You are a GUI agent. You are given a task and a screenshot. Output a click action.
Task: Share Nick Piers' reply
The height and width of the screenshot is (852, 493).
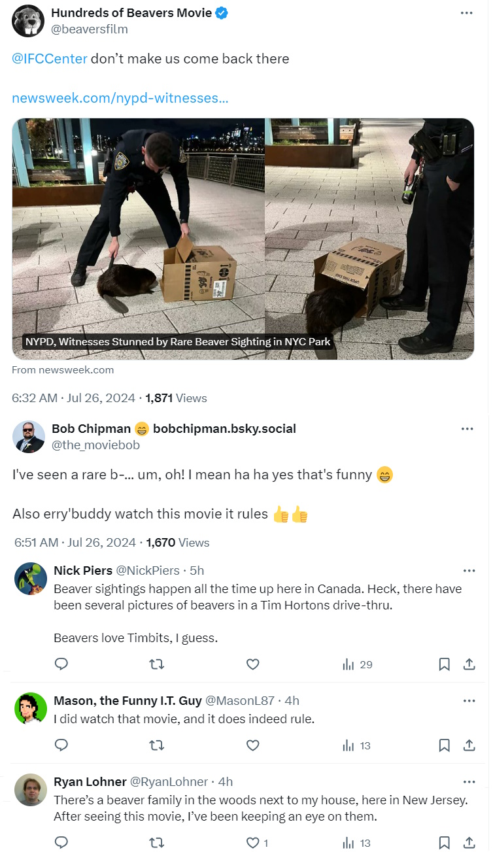[x=469, y=664]
